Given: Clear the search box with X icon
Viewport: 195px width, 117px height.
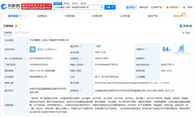Looking at the screenshot, I should click(101, 7).
